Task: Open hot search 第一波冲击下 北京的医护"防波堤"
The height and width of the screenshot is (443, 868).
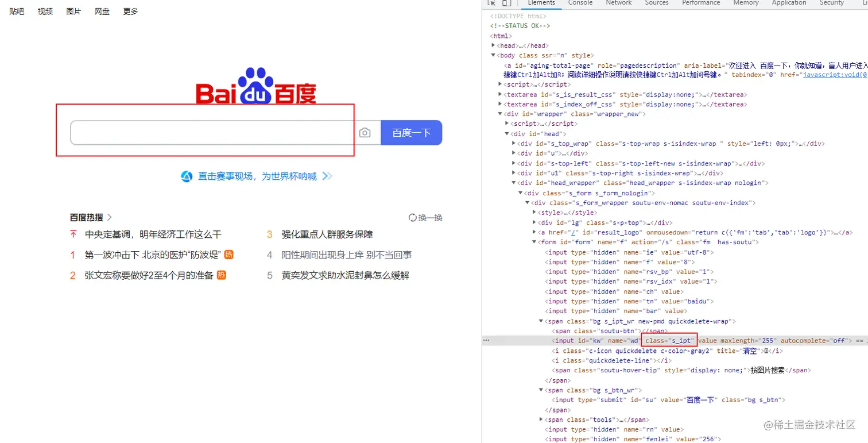Action: (153, 255)
